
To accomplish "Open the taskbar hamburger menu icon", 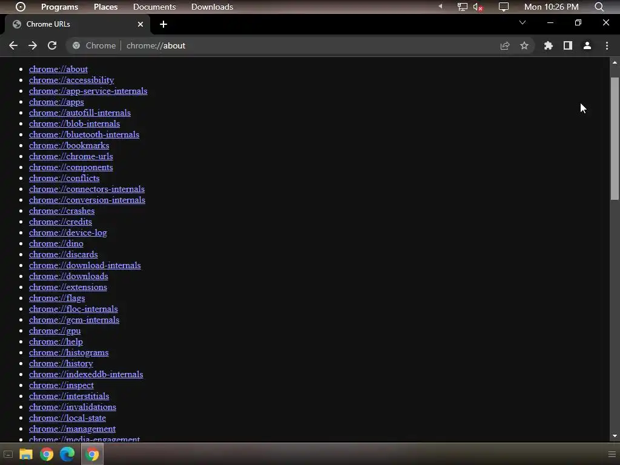I will 612,454.
